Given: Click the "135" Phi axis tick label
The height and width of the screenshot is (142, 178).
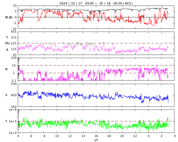Looking at the screenshot, I should coord(14,49).
